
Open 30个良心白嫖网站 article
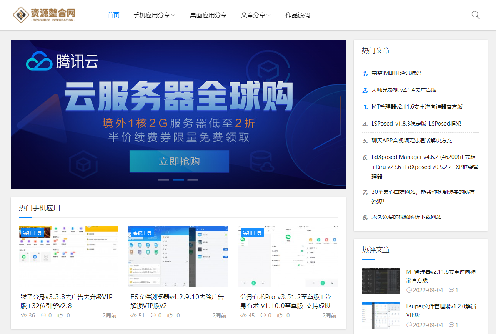point(423,197)
